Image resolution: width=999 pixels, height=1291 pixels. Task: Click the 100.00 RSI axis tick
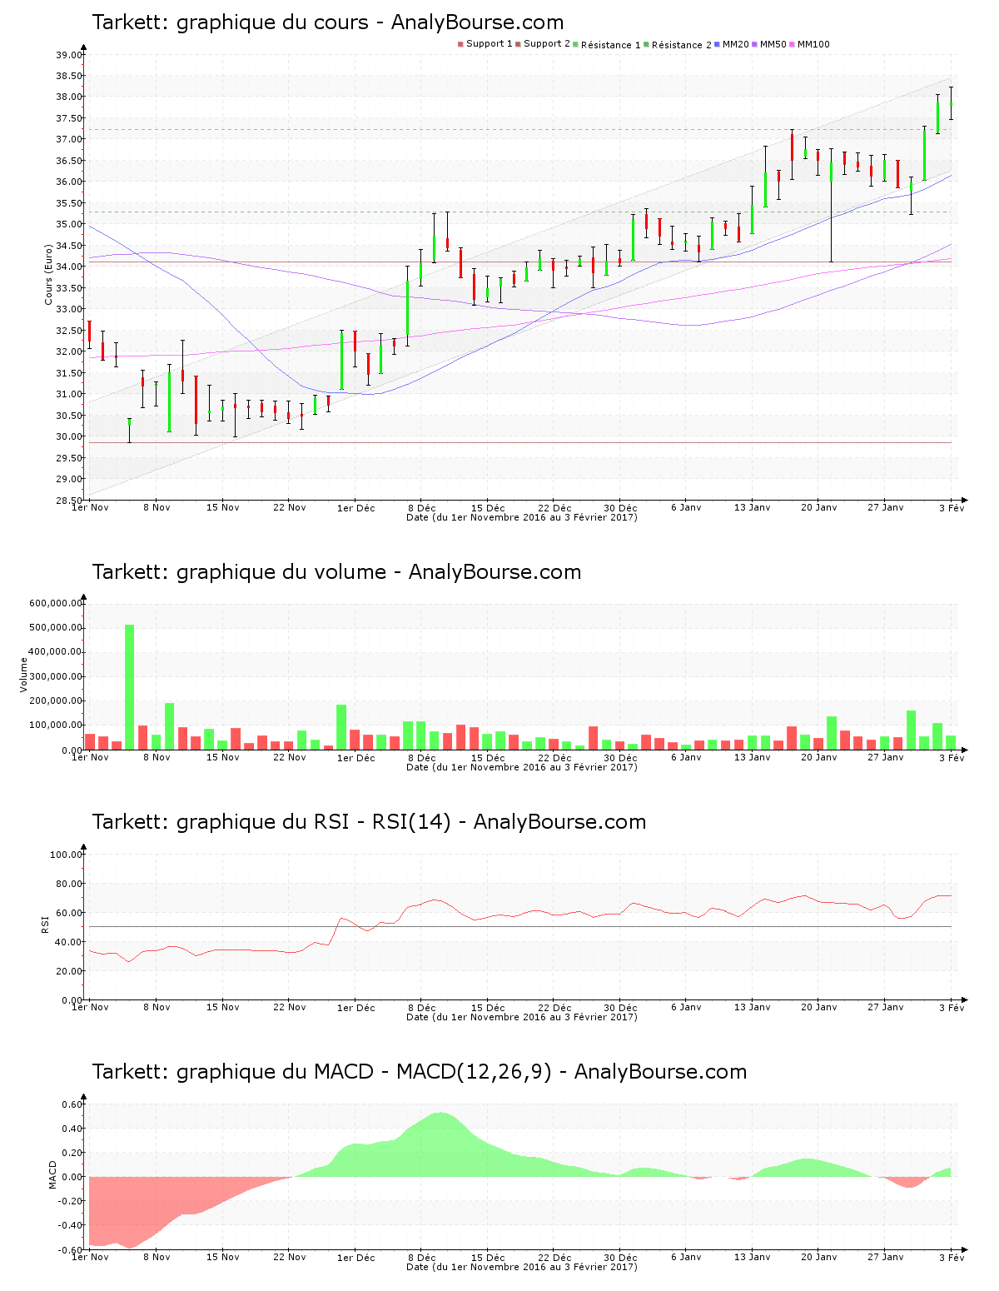tap(67, 855)
